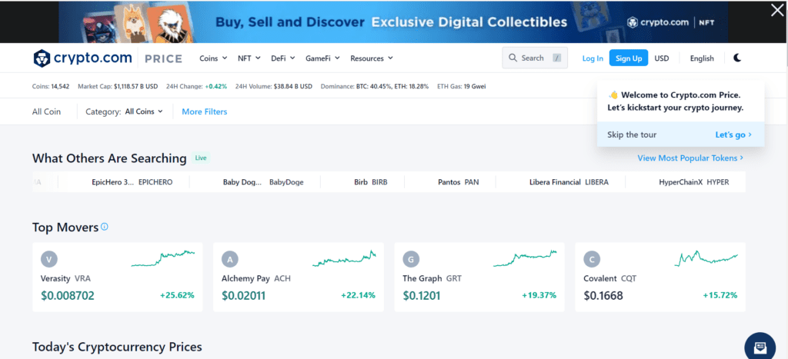Click Skip the tour
Viewport: 788px width, 359px height.
(632, 135)
